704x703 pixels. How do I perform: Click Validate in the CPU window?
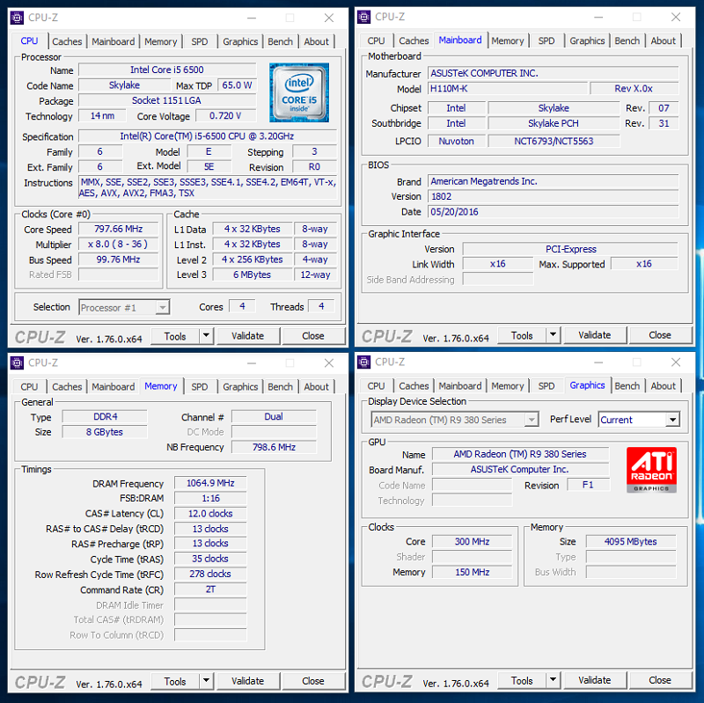click(x=248, y=336)
